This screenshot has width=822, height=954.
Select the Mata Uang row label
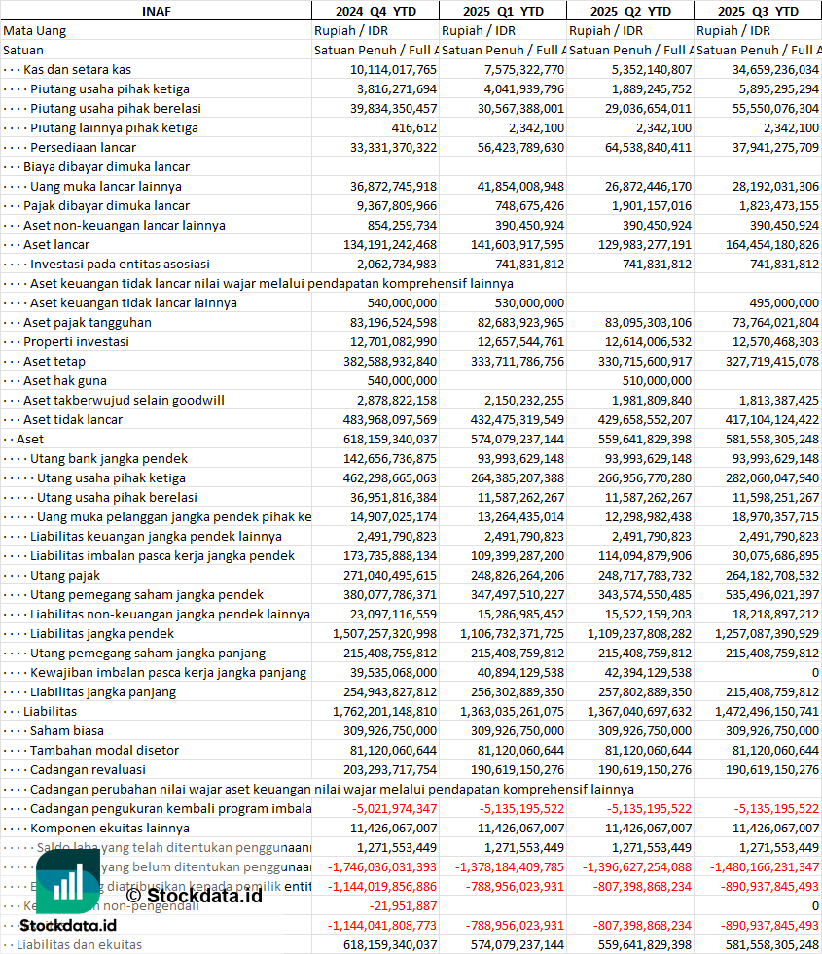click(x=35, y=30)
